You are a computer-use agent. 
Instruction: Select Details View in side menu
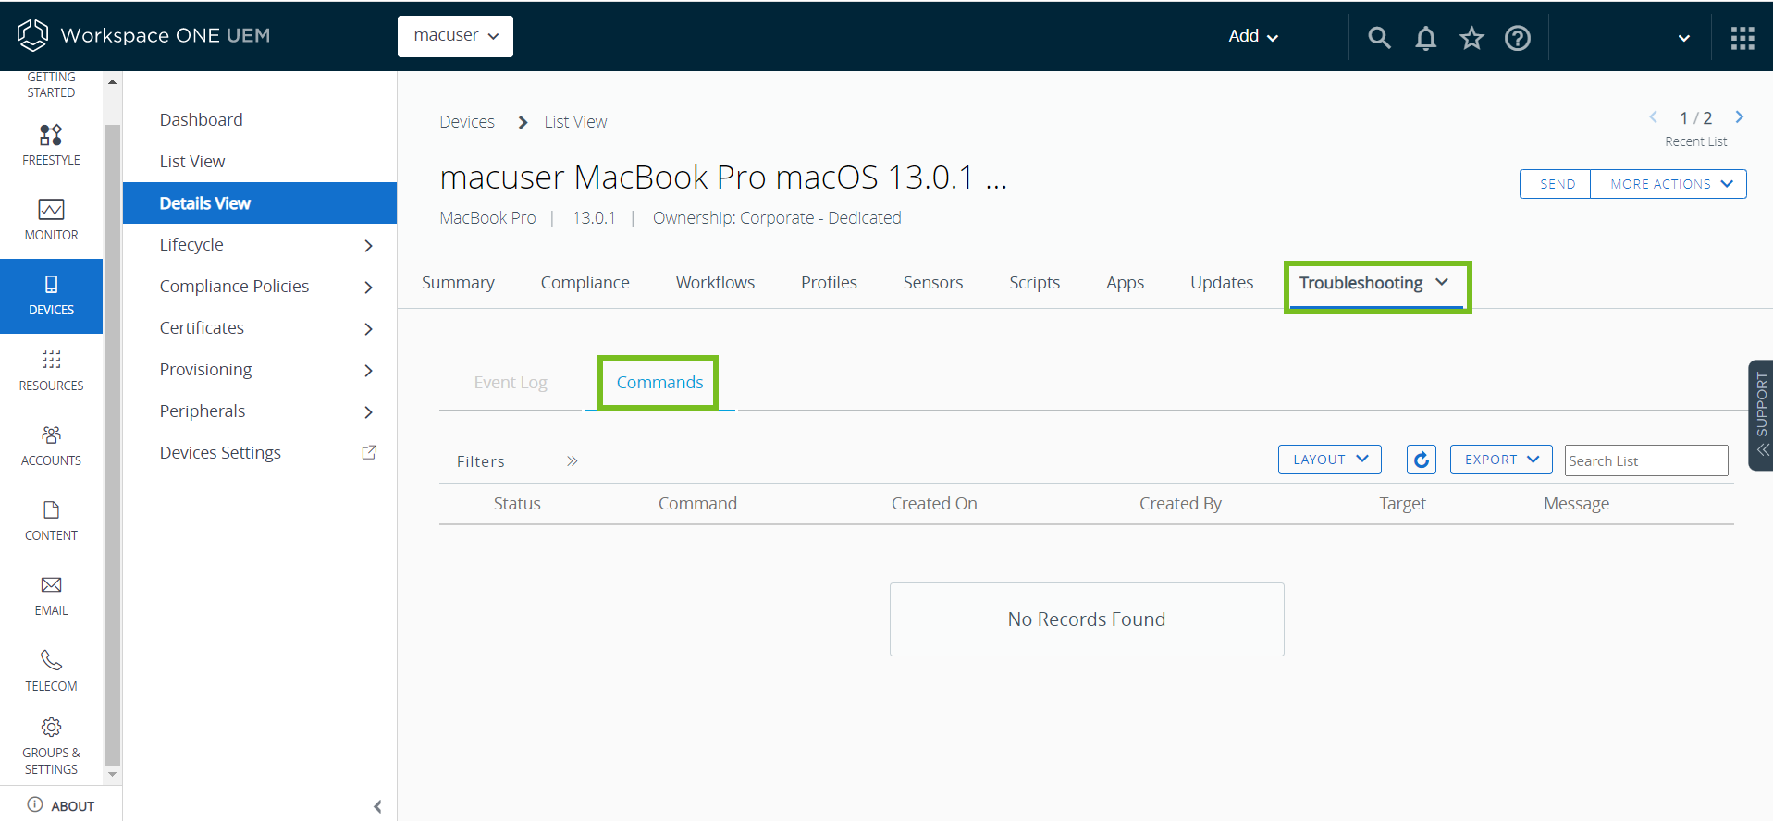click(260, 203)
